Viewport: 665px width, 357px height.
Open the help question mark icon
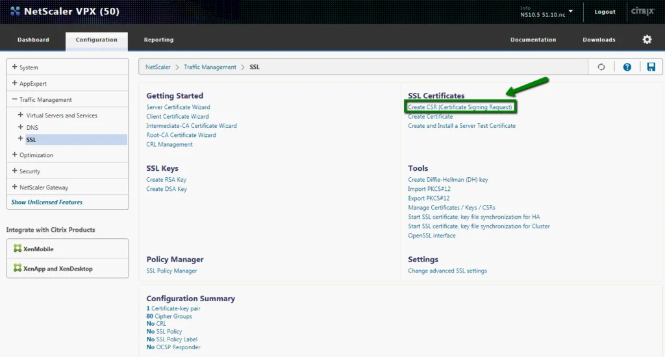[x=627, y=67]
